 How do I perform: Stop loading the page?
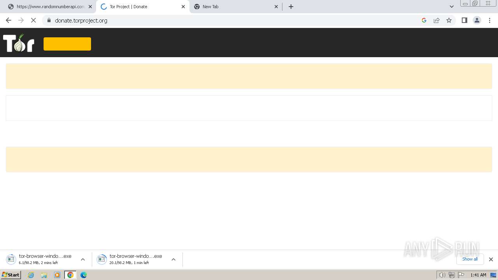tap(33, 20)
